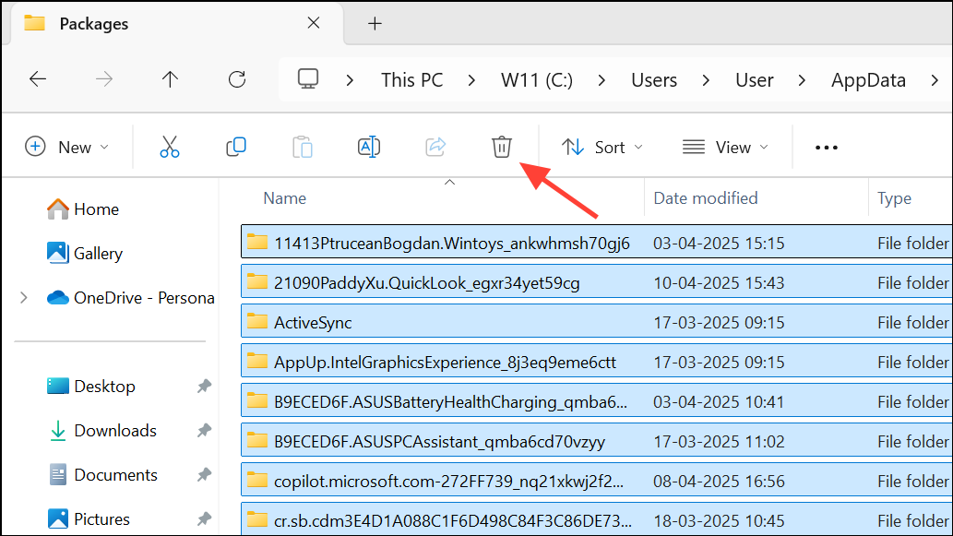Open Downloads in the sidebar
This screenshot has width=953, height=536.
pos(115,431)
